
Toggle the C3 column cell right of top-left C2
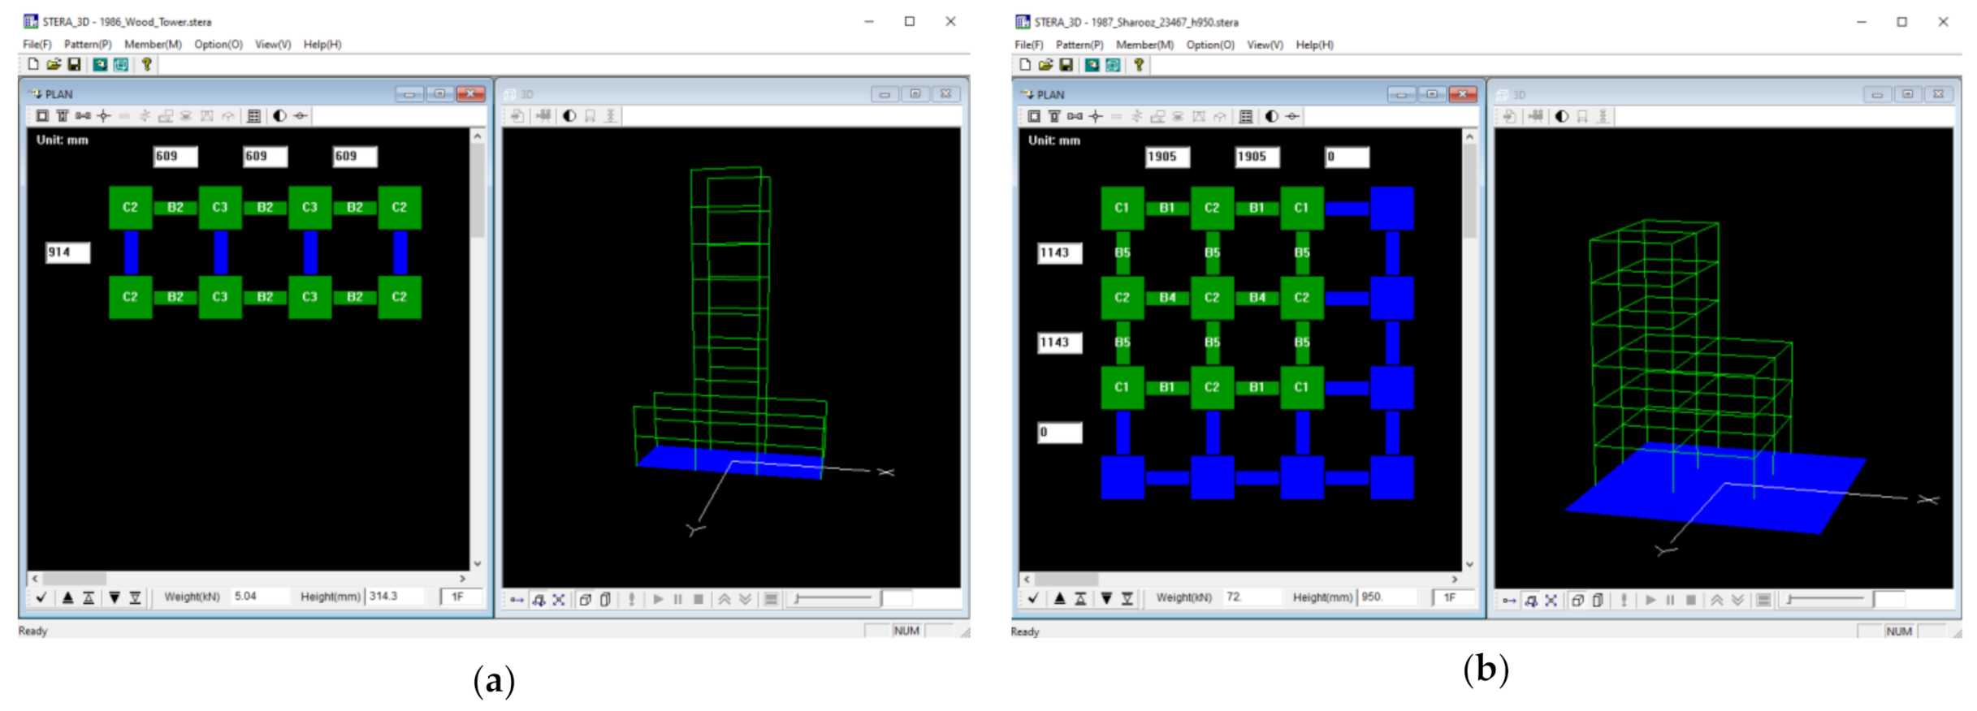tap(220, 208)
